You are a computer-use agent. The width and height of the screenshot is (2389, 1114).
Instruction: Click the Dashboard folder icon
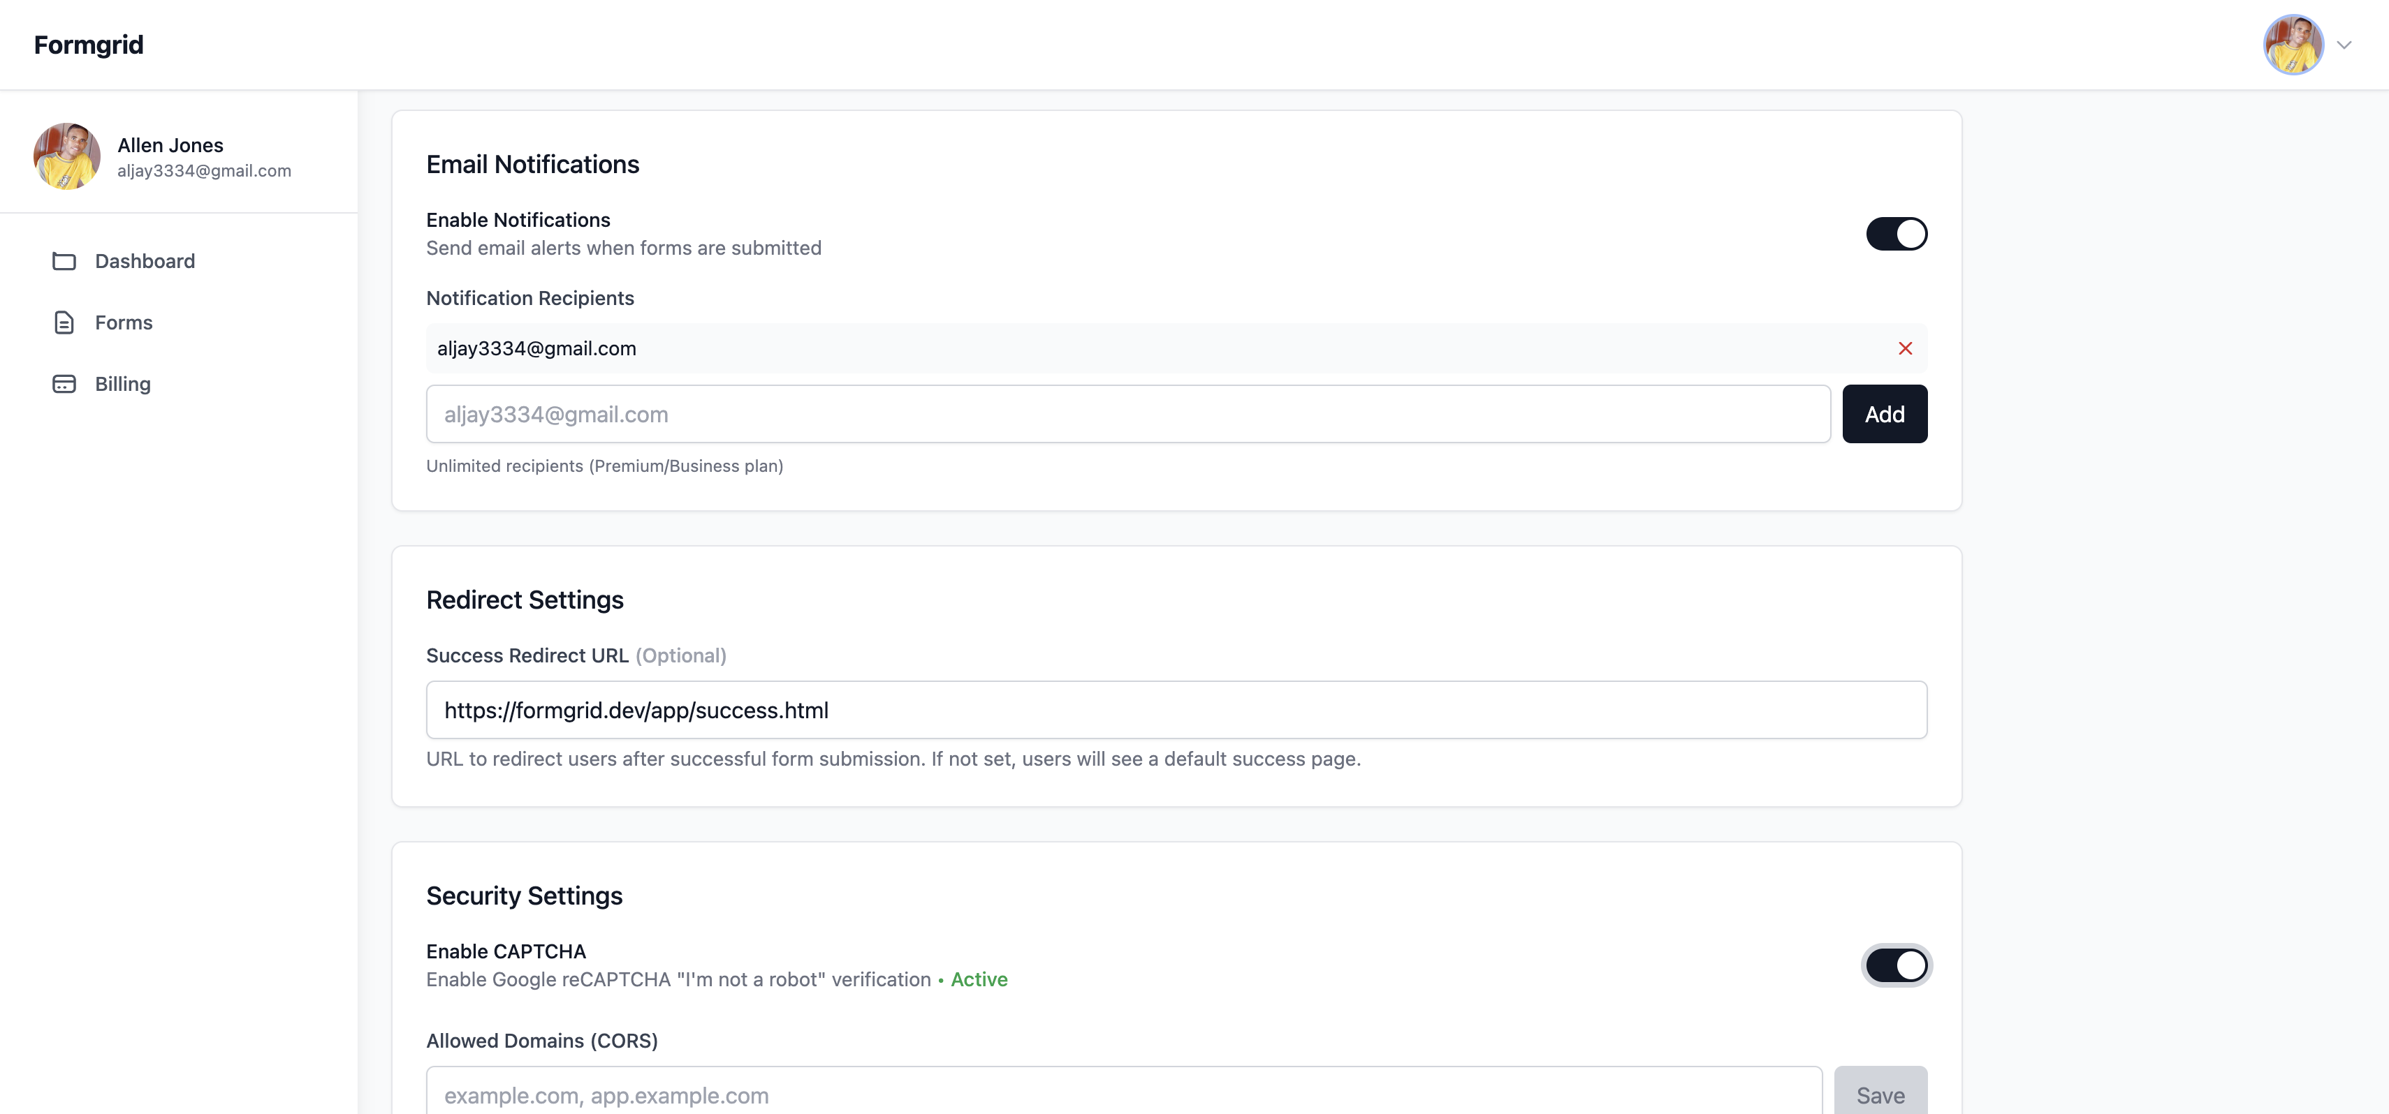tap(64, 261)
